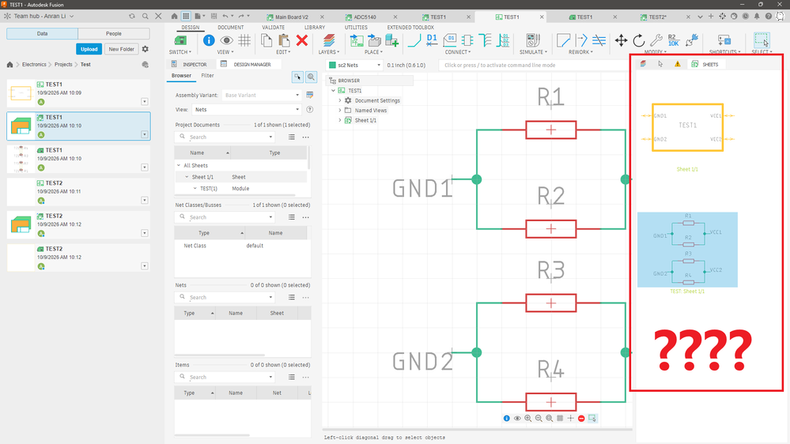
Task: Click the blue Upload button
Action: click(x=89, y=49)
